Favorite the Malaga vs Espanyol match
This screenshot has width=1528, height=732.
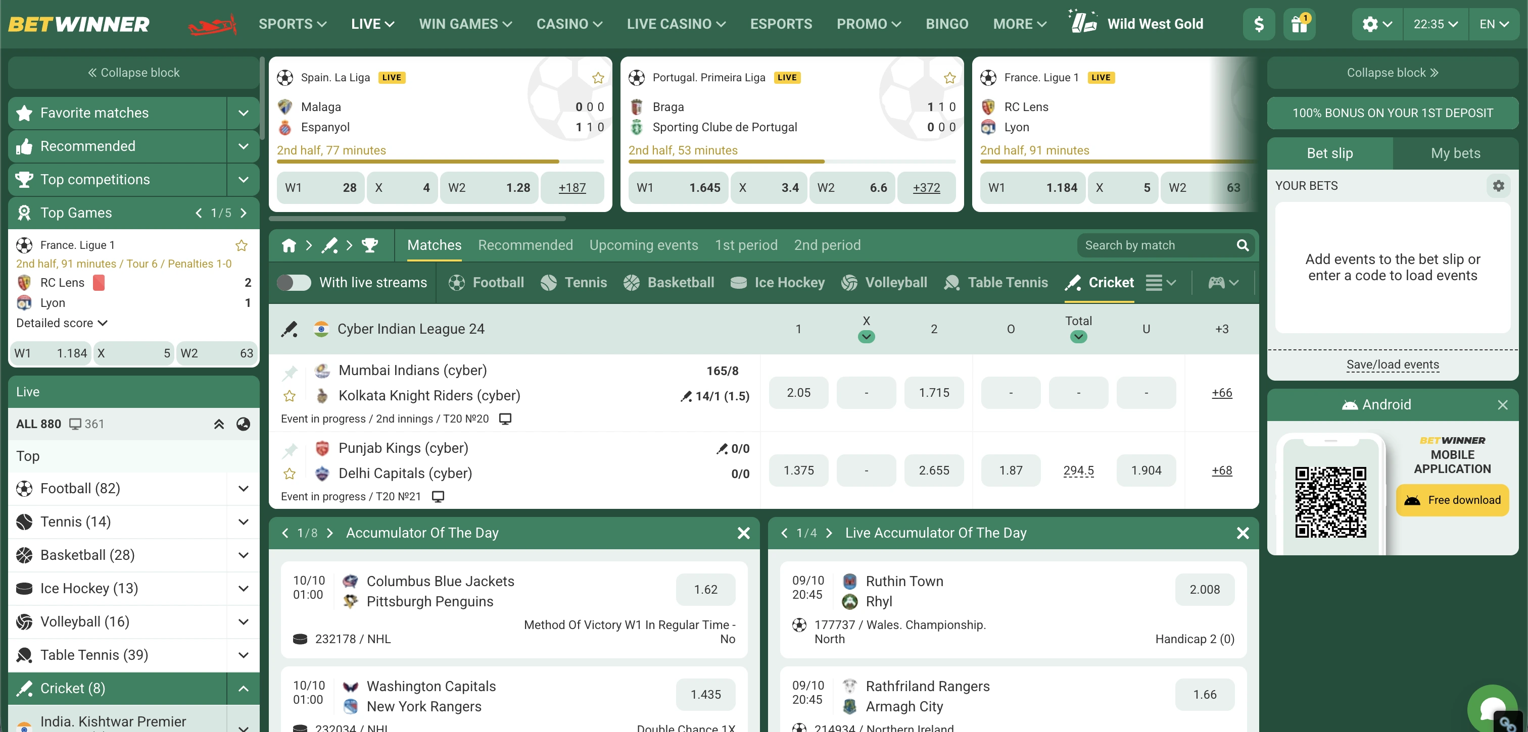pyautogui.click(x=598, y=78)
